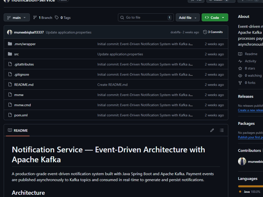Open the src folder
Viewport: 263px width, 197px height.
(x=16, y=54)
